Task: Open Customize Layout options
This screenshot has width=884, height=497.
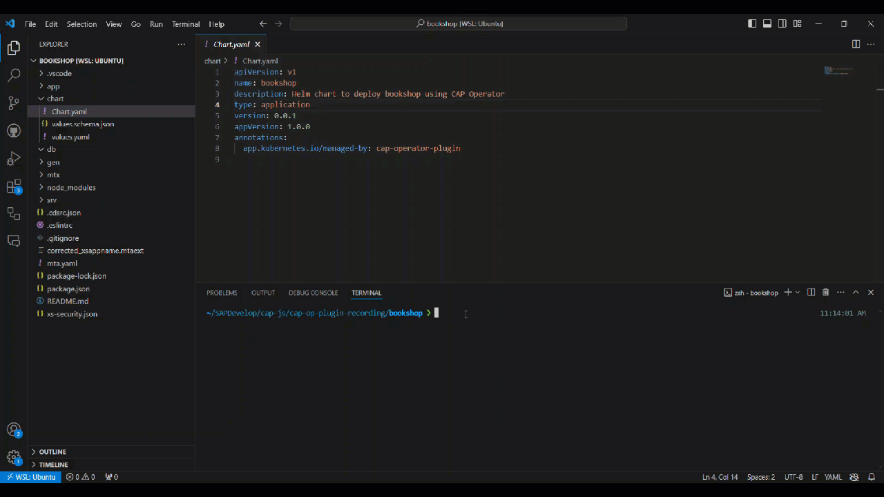Action: [798, 23]
